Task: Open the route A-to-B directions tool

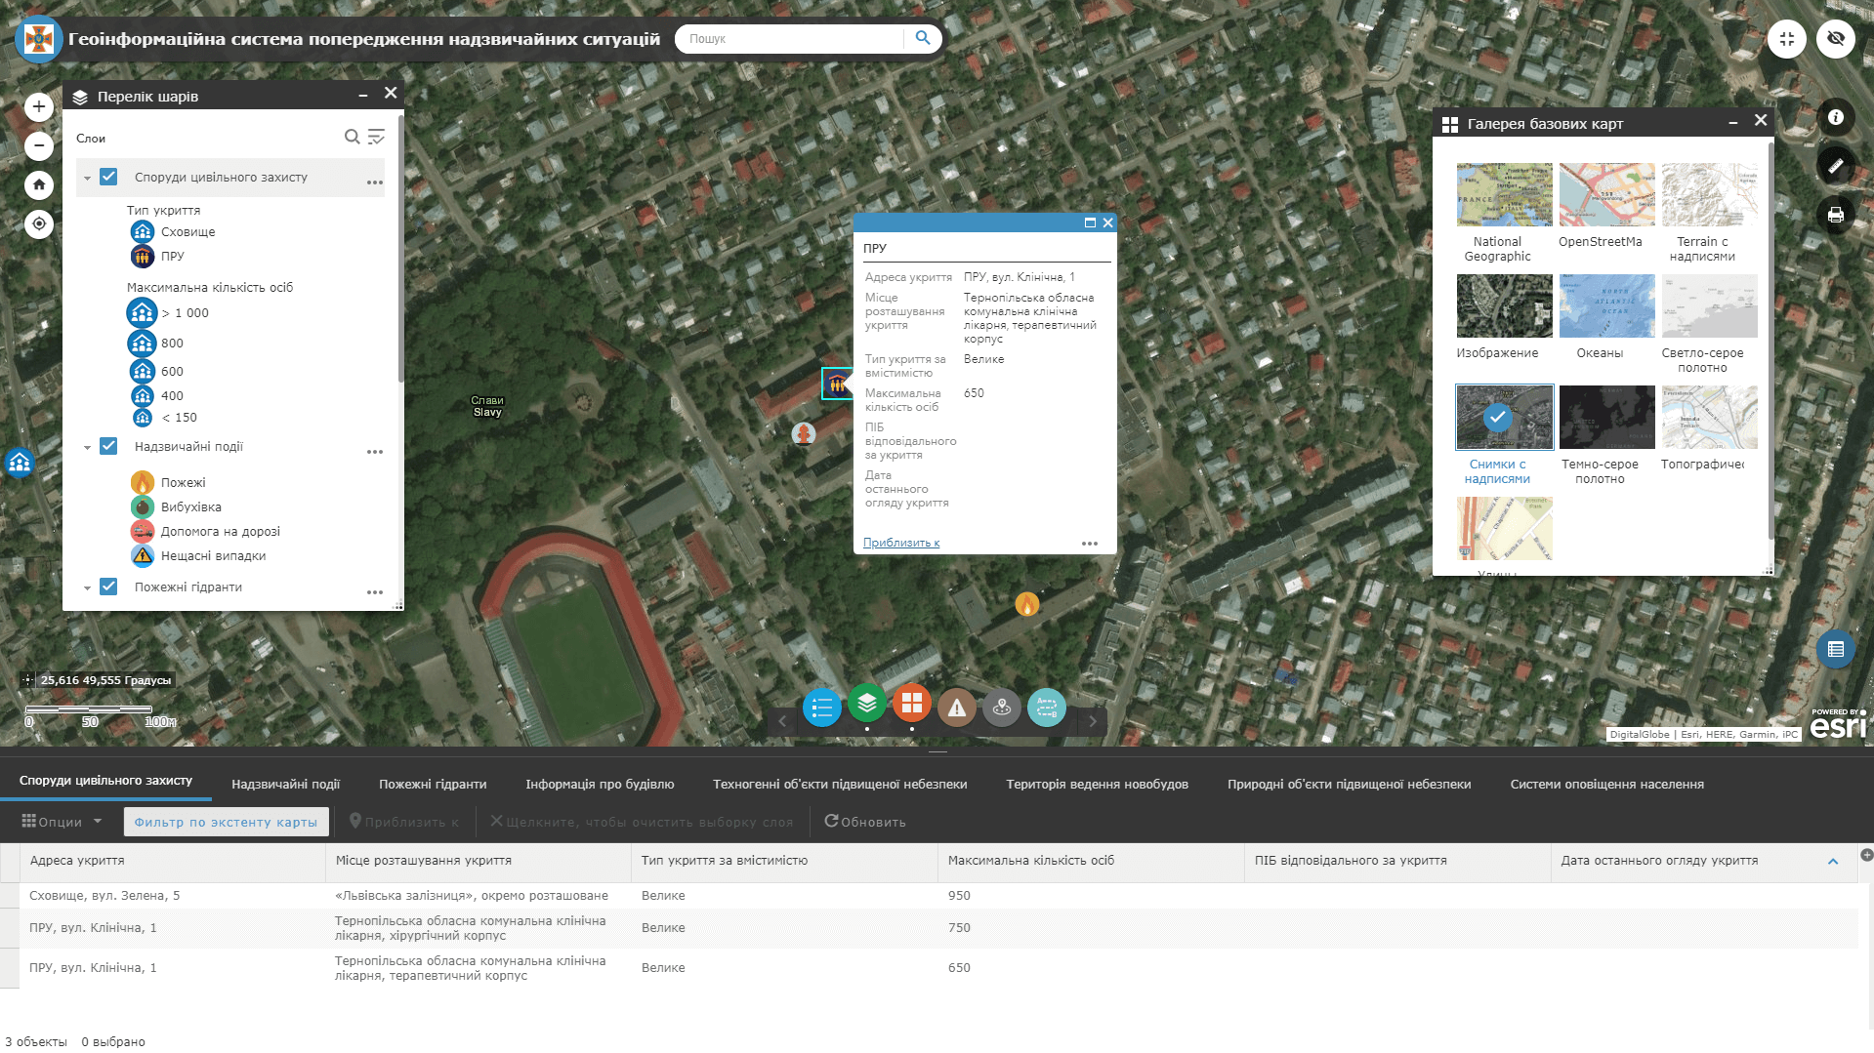Action: [1047, 708]
